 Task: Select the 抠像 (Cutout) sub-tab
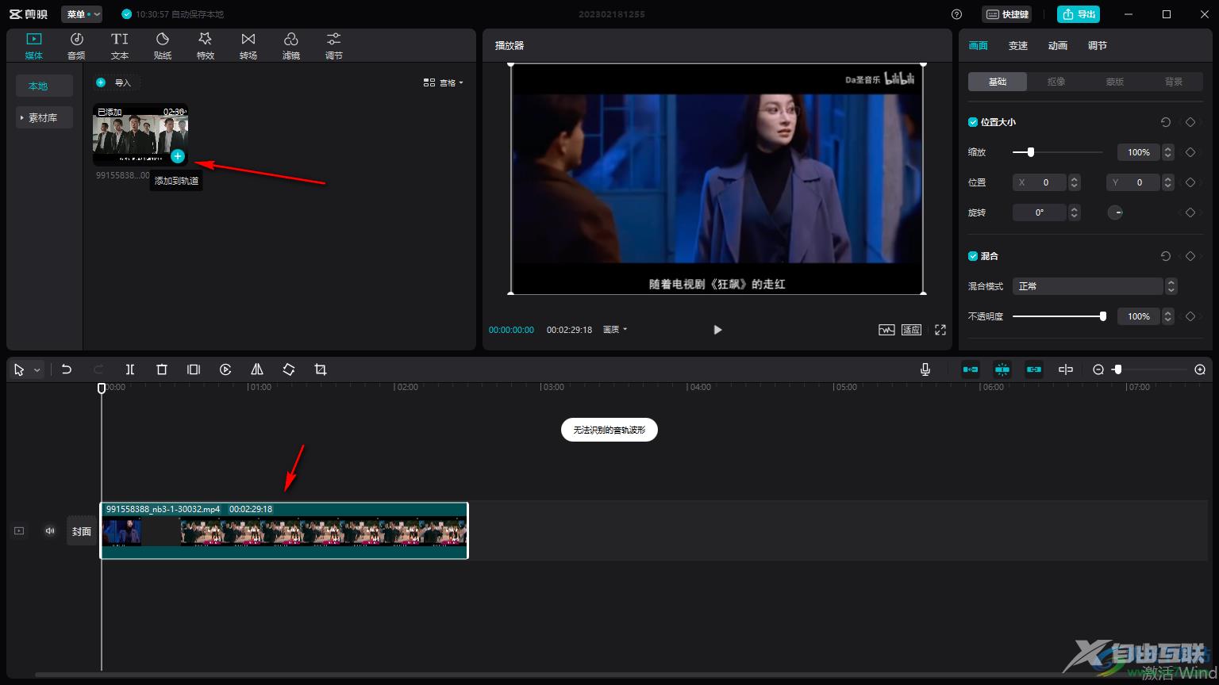click(1056, 82)
